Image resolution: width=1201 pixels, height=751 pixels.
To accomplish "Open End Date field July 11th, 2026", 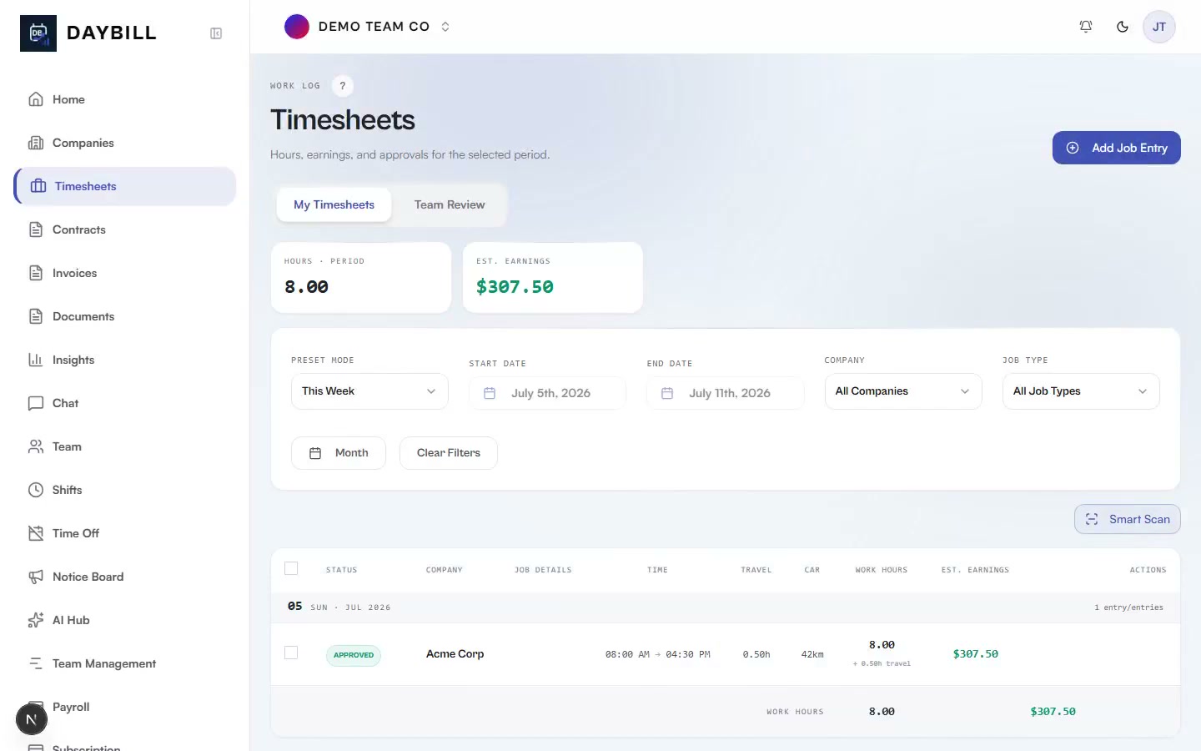I will click(726, 393).
